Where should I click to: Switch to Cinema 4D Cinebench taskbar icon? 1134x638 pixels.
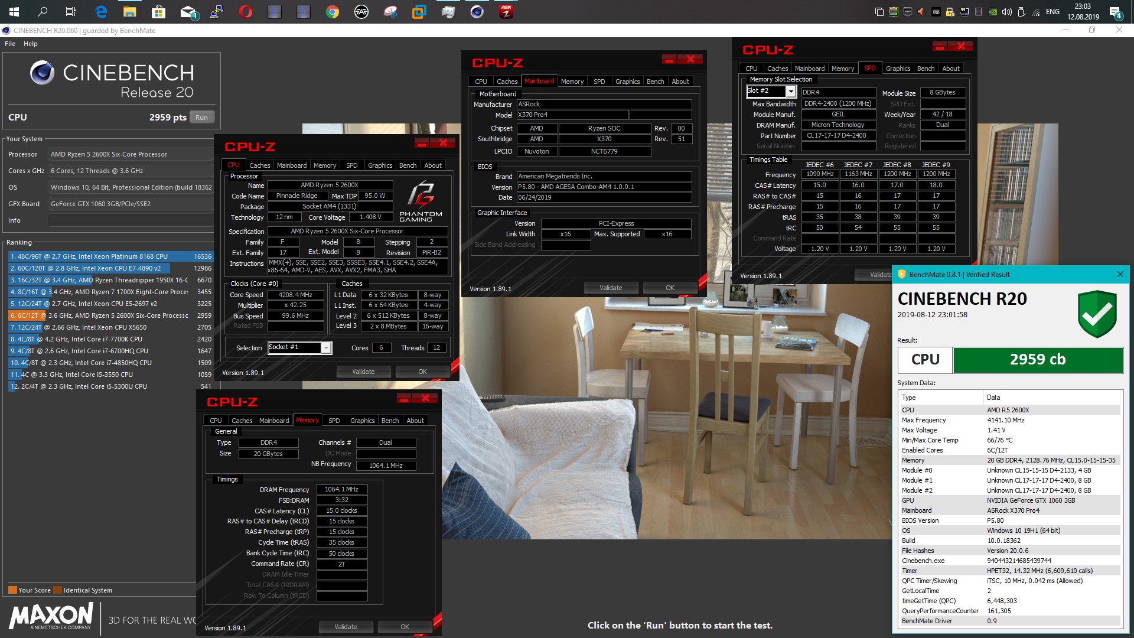point(477,11)
